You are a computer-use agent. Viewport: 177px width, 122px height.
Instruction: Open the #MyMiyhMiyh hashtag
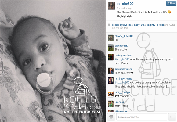pyautogui.click(x=124, y=16)
